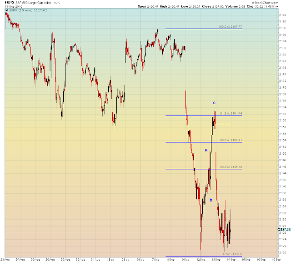
Task: Click the '$SPX (15 min) 2127.02' legend
Action: click(x=28, y=10)
